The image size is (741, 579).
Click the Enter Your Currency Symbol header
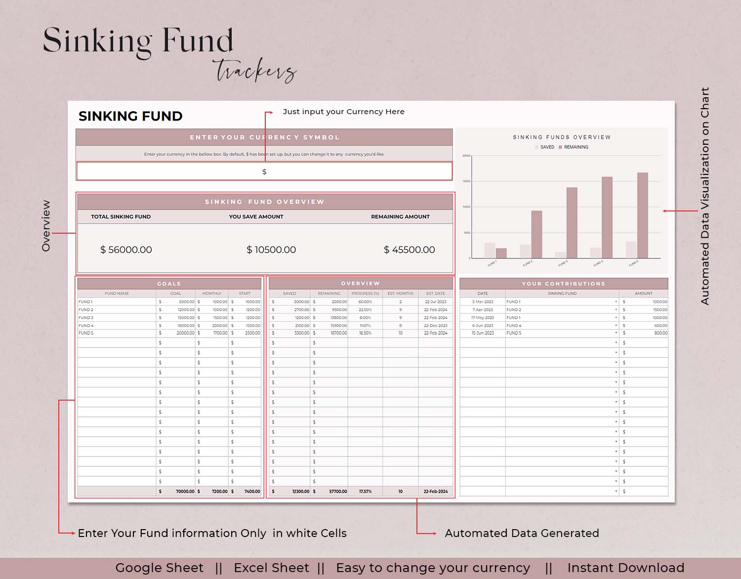click(x=264, y=137)
